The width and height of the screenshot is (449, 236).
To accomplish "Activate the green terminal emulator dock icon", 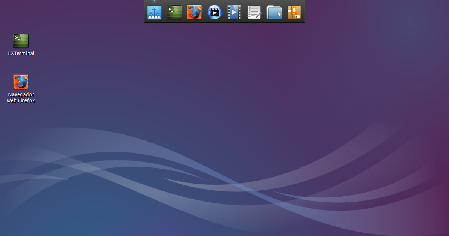I will (x=174, y=12).
